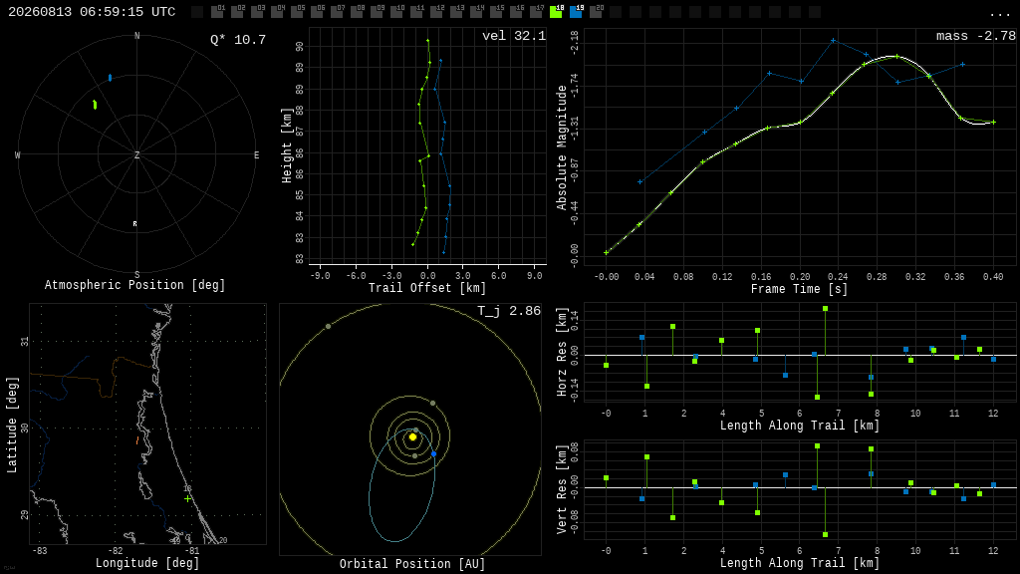
Task: Click the Q* 10.7 label
Action: (x=238, y=40)
